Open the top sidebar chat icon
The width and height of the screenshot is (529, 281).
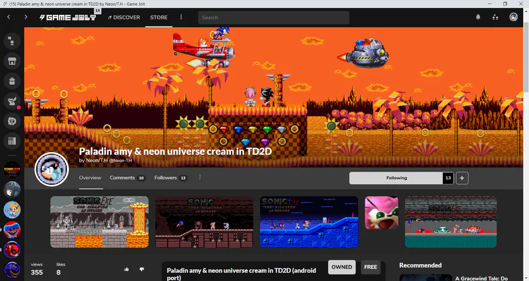click(x=12, y=41)
